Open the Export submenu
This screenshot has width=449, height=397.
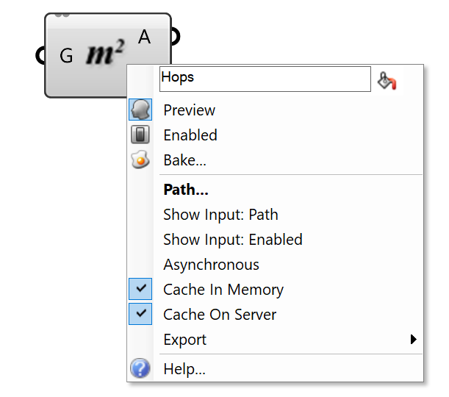click(x=185, y=340)
